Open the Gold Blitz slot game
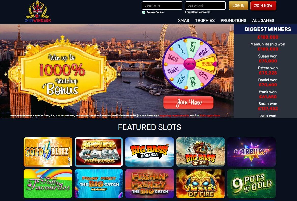 click(48, 152)
